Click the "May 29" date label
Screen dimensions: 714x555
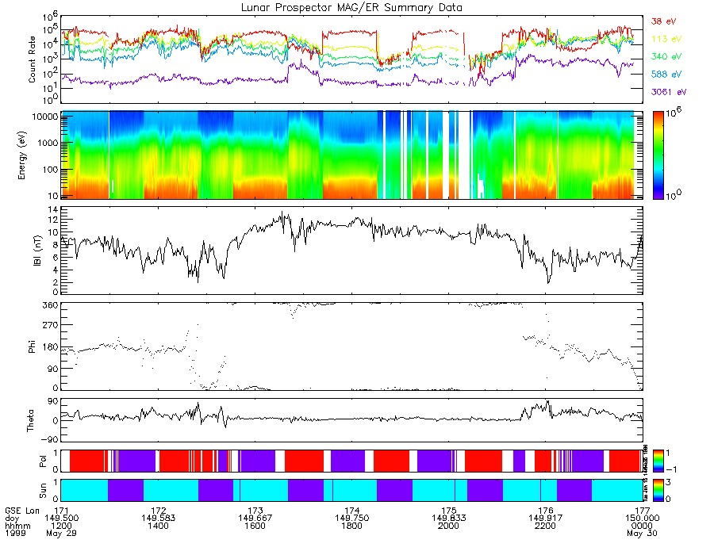[x=61, y=533]
